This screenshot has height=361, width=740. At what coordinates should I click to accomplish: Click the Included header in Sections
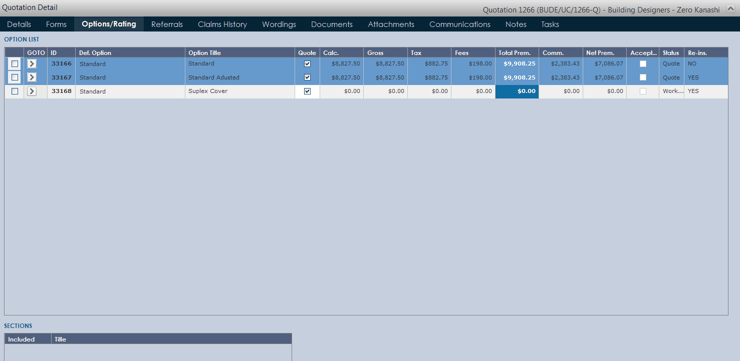tap(28, 339)
